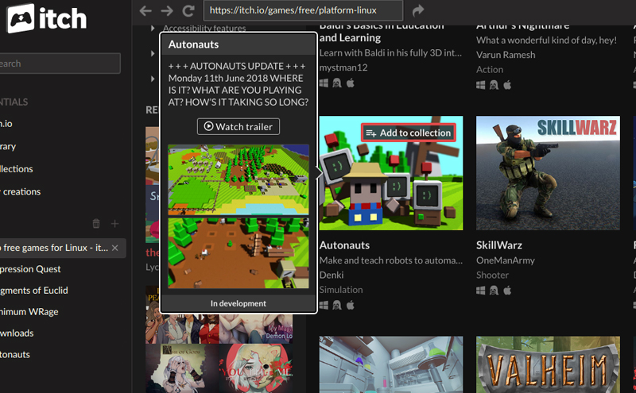
Task: Click Apple icon under Varun Ramesh's Action game
Action: click(507, 85)
